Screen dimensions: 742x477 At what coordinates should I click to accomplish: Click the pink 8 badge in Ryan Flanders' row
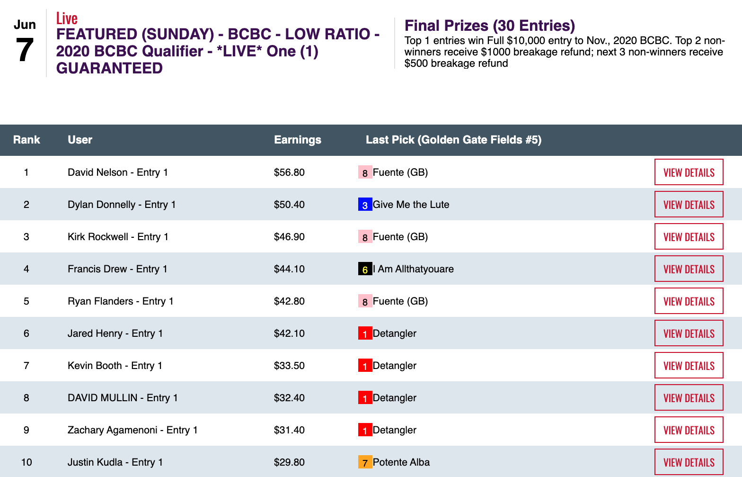[365, 301]
